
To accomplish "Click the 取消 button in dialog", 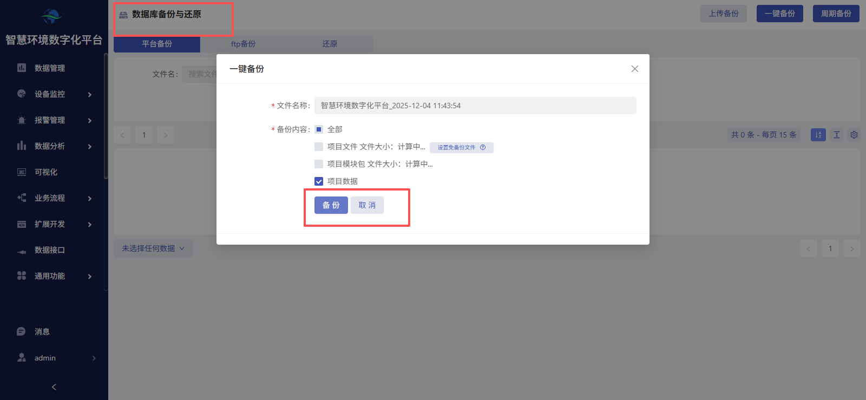I will click(367, 205).
